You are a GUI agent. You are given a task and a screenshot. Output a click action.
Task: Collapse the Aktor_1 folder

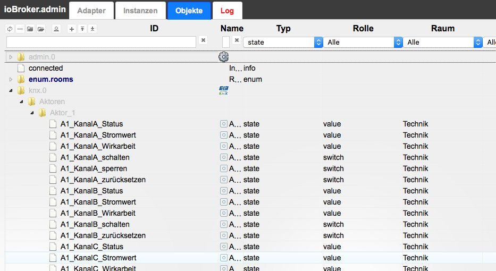(32, 113)
